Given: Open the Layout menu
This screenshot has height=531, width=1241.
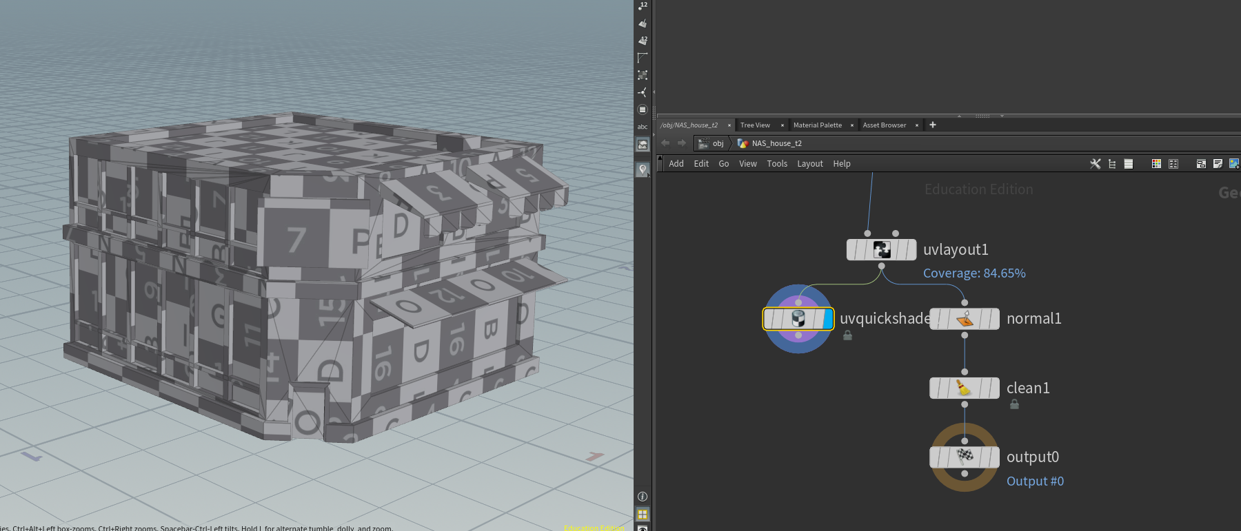Looking at the screenshot, I should tap(810, 164).
